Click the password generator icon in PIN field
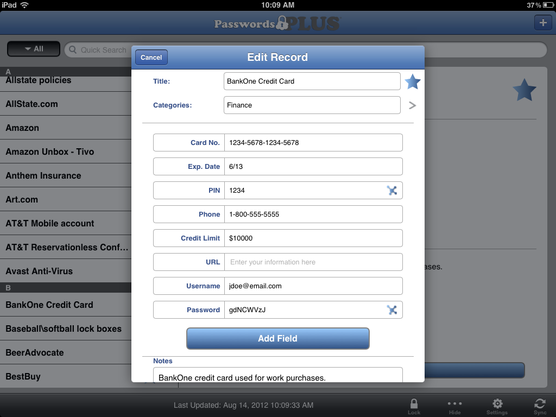This screenshot has height=417, width=556. [x=392, y=191]
